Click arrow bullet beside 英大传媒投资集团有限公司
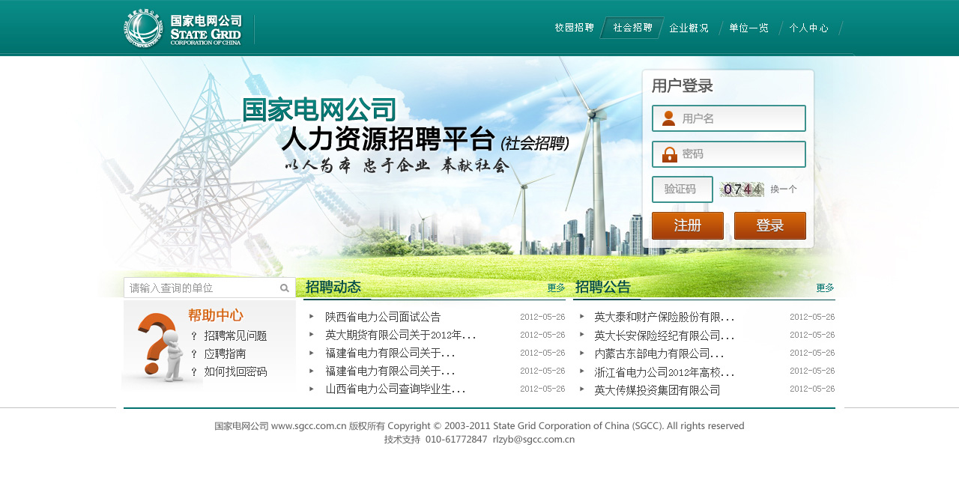This screenshot has width=959, height=498. pyautogui.click(x=582, y=388)
